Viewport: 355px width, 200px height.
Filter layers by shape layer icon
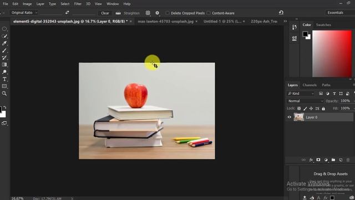tap(341, 93)
